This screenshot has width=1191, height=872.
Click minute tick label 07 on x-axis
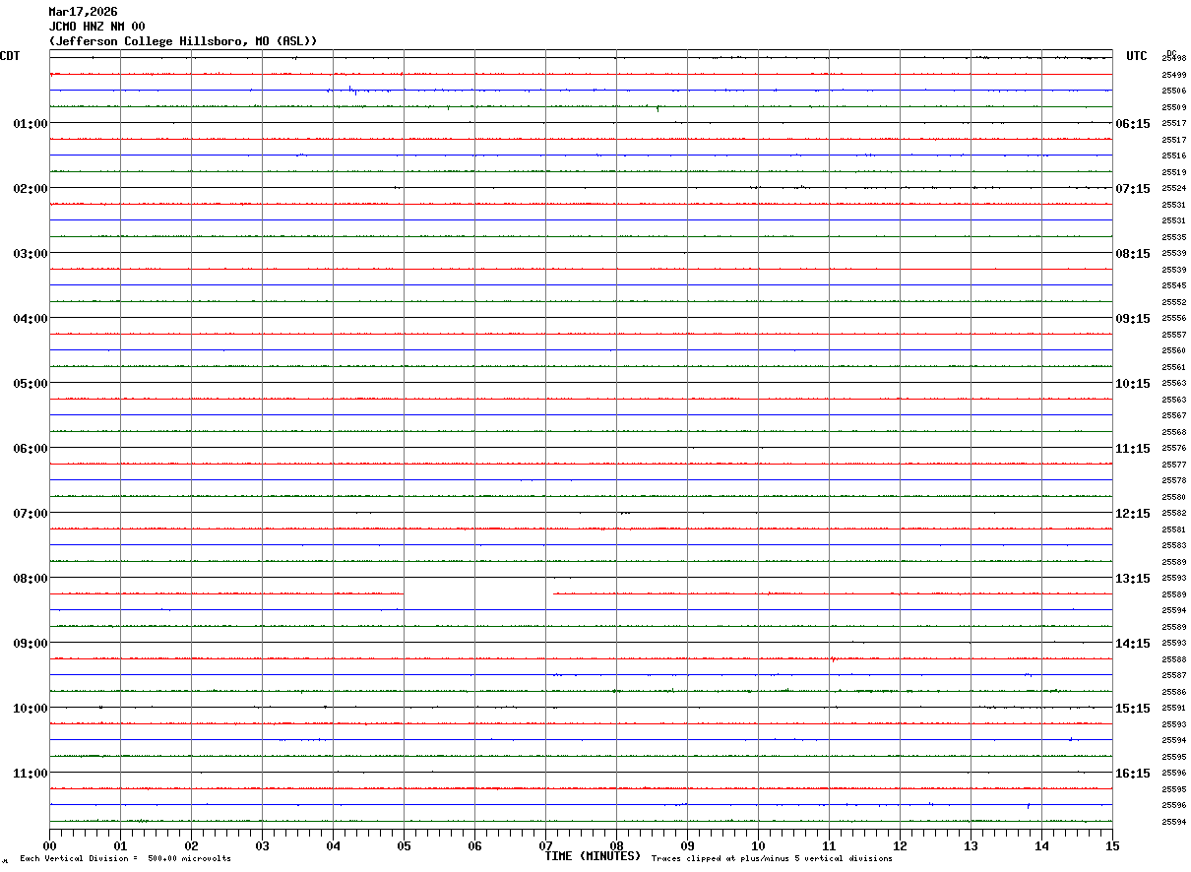click(x=545, y=845)
